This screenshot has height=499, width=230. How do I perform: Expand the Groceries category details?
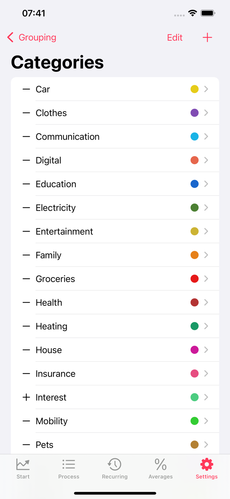[x=206, y=279]
